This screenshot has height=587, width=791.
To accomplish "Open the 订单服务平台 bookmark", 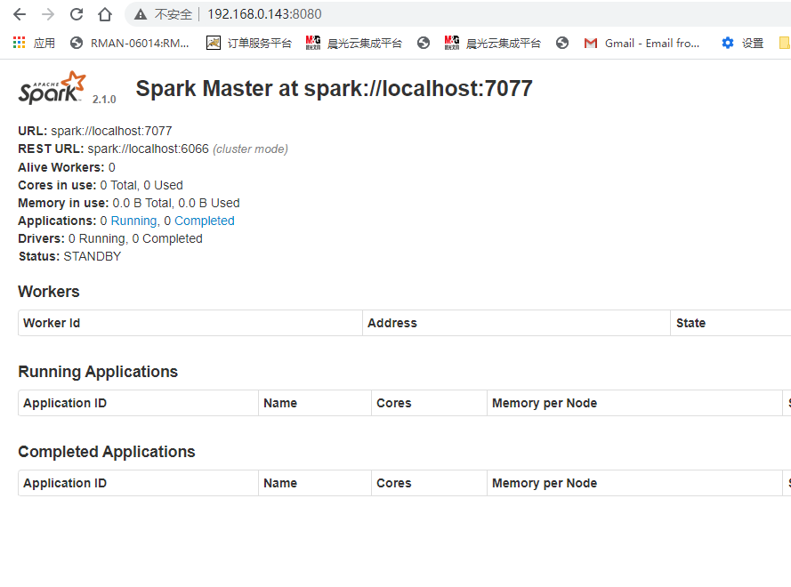I will pos(249,44).
